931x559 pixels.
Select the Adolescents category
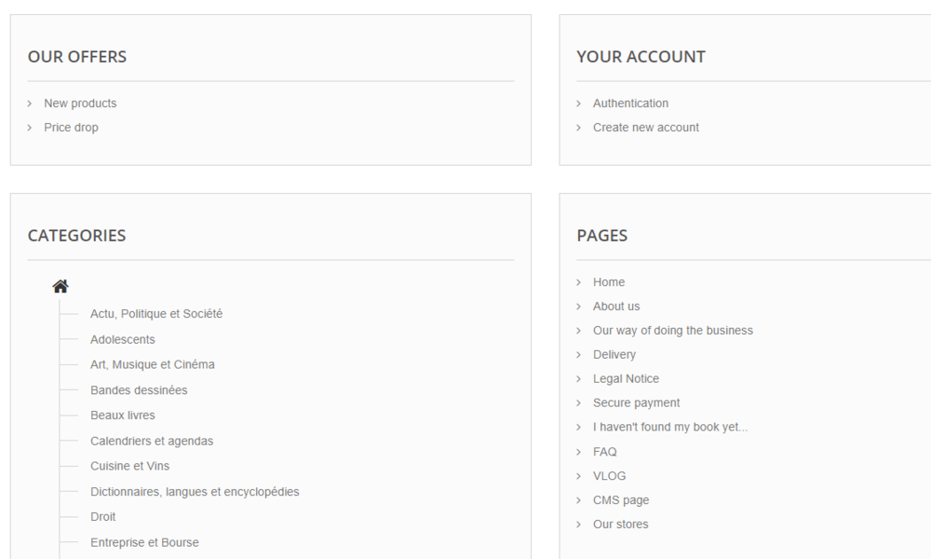122,339
